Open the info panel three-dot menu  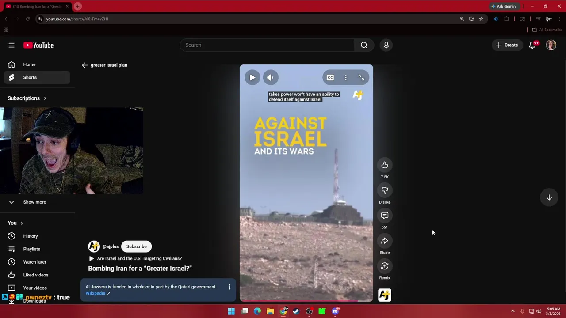[229, 287]
